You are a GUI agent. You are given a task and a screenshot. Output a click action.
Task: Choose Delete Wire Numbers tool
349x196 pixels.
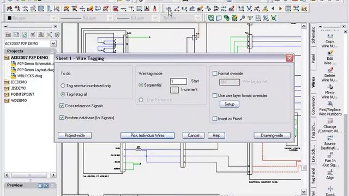click(x=330, y=75)
